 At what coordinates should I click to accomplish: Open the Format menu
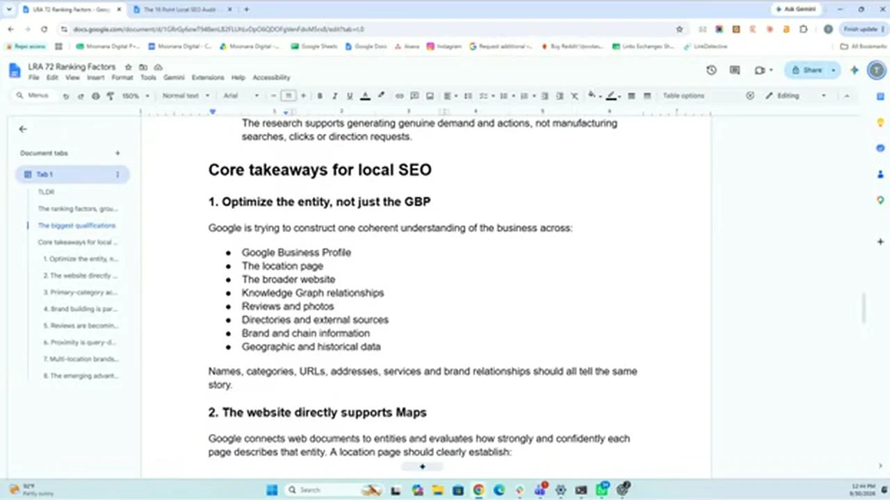coord(122,78)
